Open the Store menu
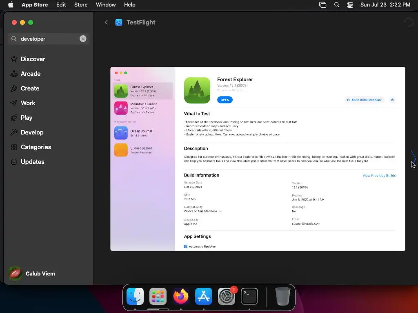Screen dimensions: 418x313 pyautogui.click(x=81, y=4)
